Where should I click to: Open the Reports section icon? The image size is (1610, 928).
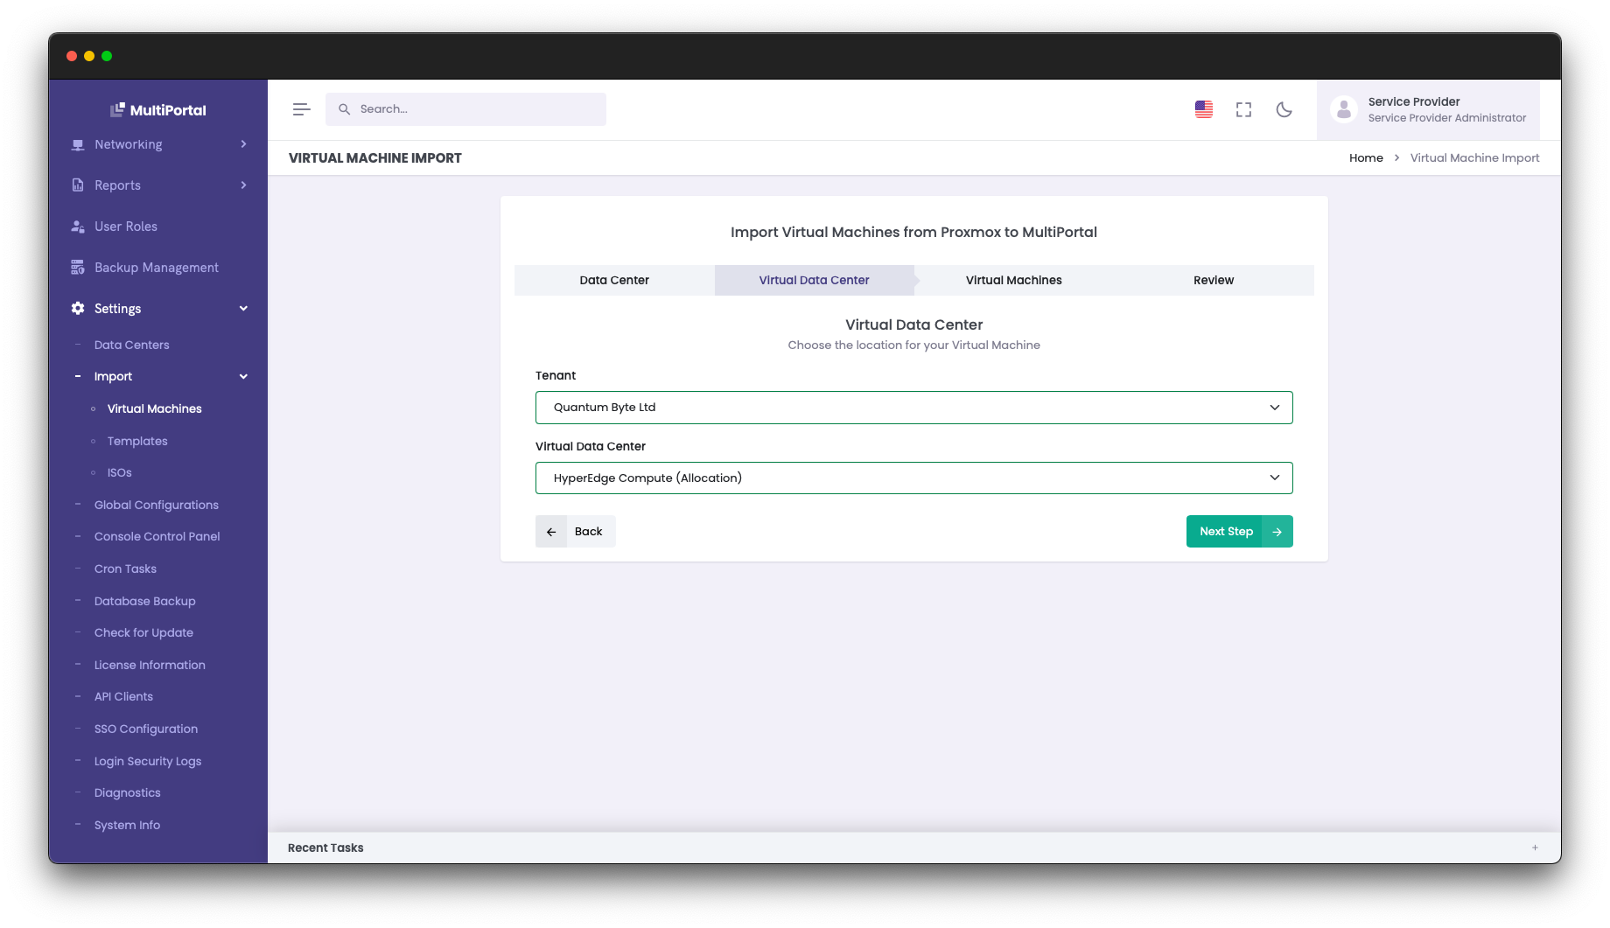coord(79,185)
